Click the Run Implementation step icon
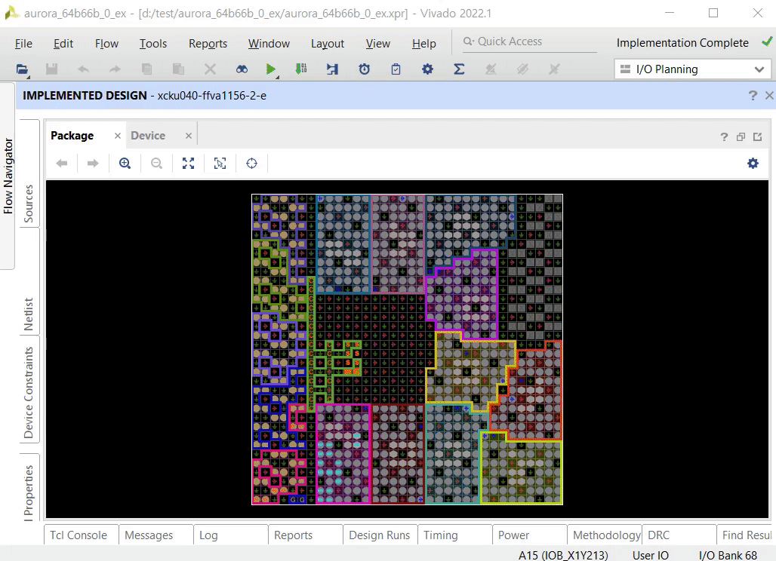The height and width of the screenshot is (561, 776). coord(333,69)
